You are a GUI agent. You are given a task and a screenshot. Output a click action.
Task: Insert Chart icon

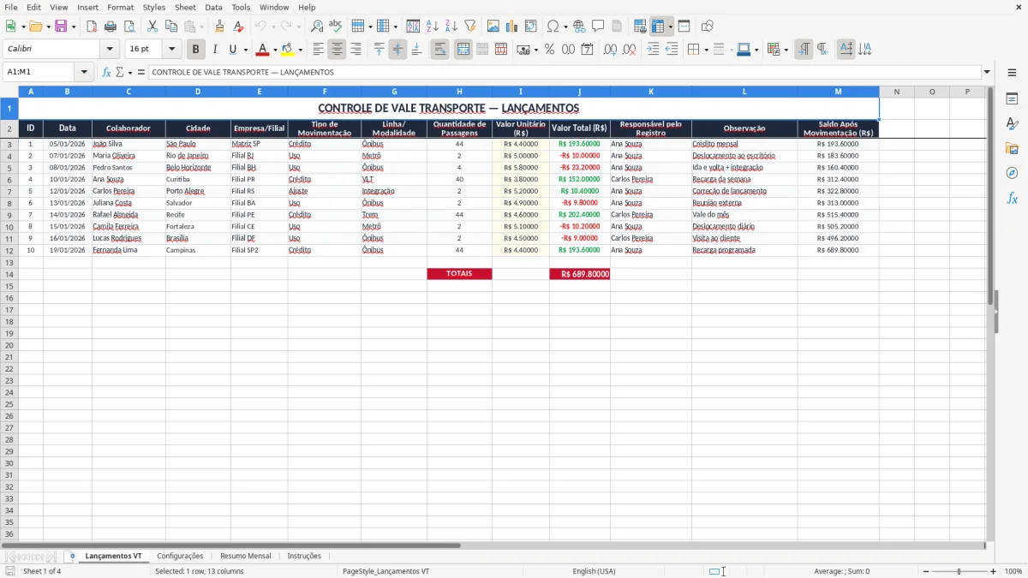pyautogui.click(x=512, y=27)
